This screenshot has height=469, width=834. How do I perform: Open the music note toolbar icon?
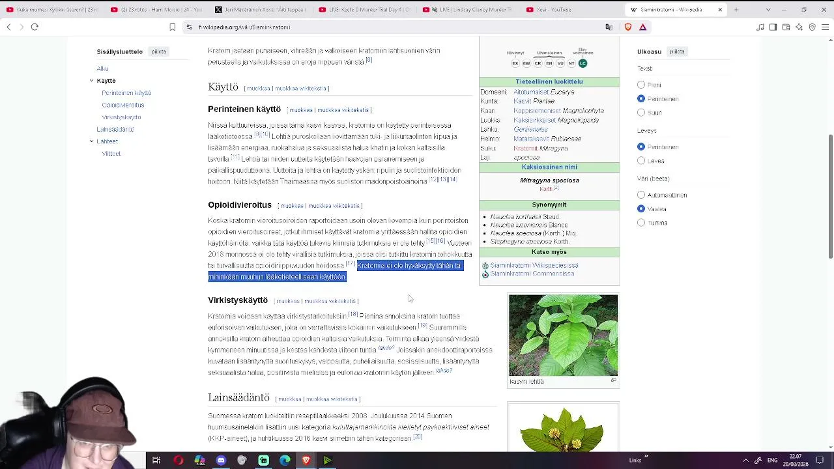tap(760, 27)
